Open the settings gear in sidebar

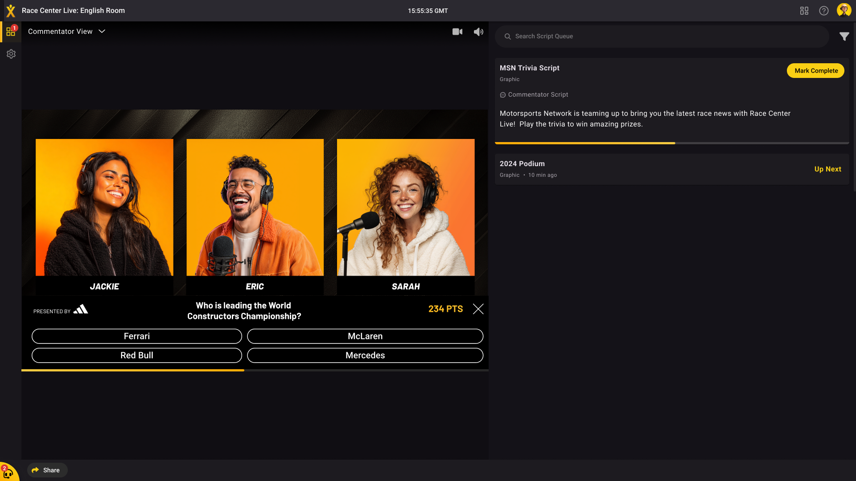[x=11, y=54]
